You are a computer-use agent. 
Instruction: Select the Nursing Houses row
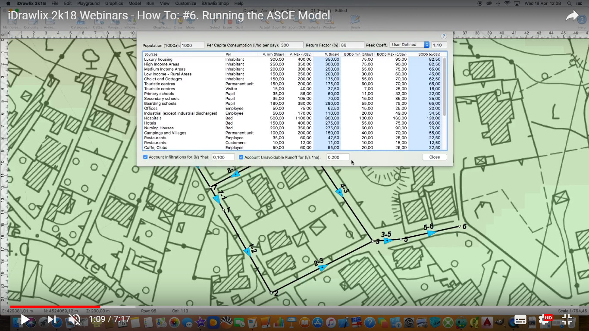(293, 128)
